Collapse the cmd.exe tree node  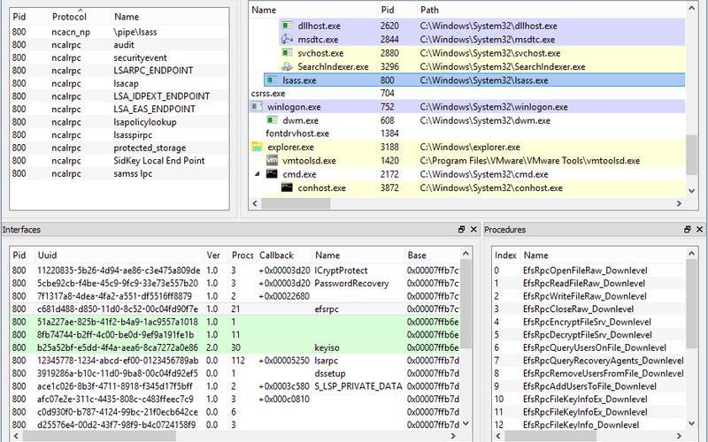[x=257, y=173]
